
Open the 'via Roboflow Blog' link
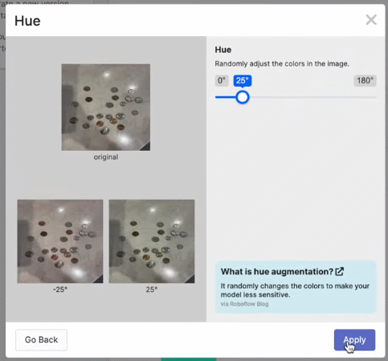[244, 304]
